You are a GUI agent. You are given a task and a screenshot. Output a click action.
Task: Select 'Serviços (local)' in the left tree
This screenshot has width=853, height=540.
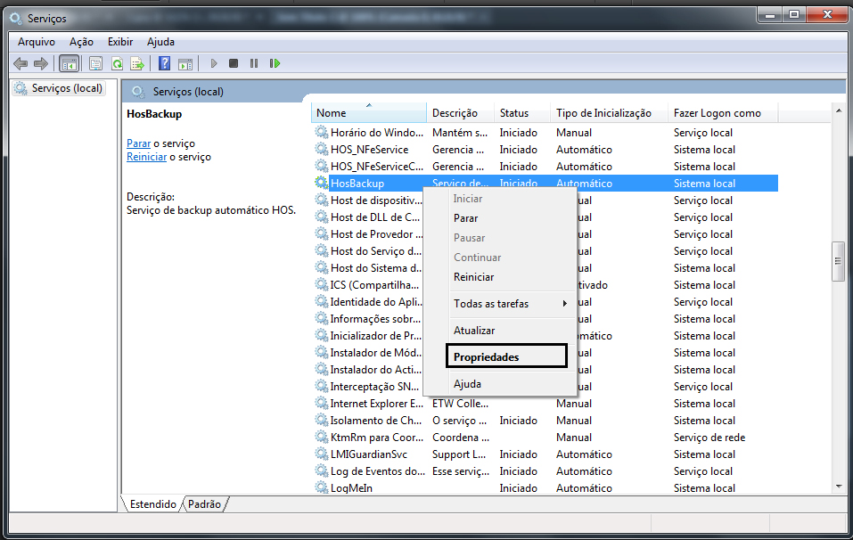coord(67,88)
